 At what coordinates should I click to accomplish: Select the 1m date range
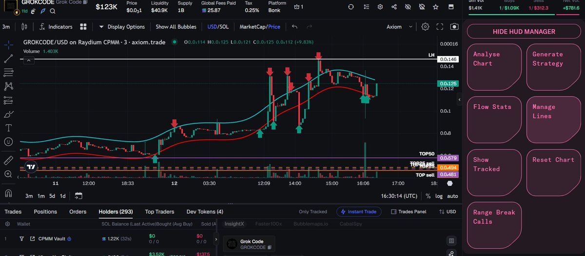coord(41,196)
